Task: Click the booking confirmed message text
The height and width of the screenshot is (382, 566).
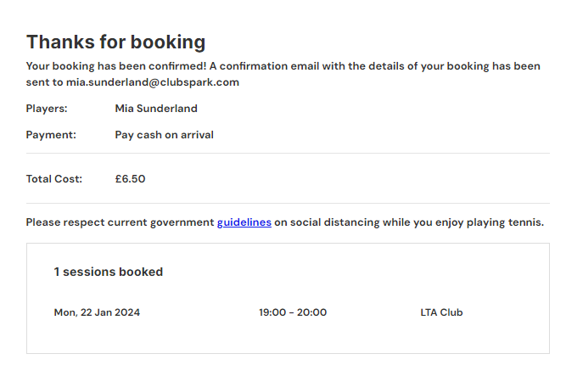Action: tap(283, 74)
